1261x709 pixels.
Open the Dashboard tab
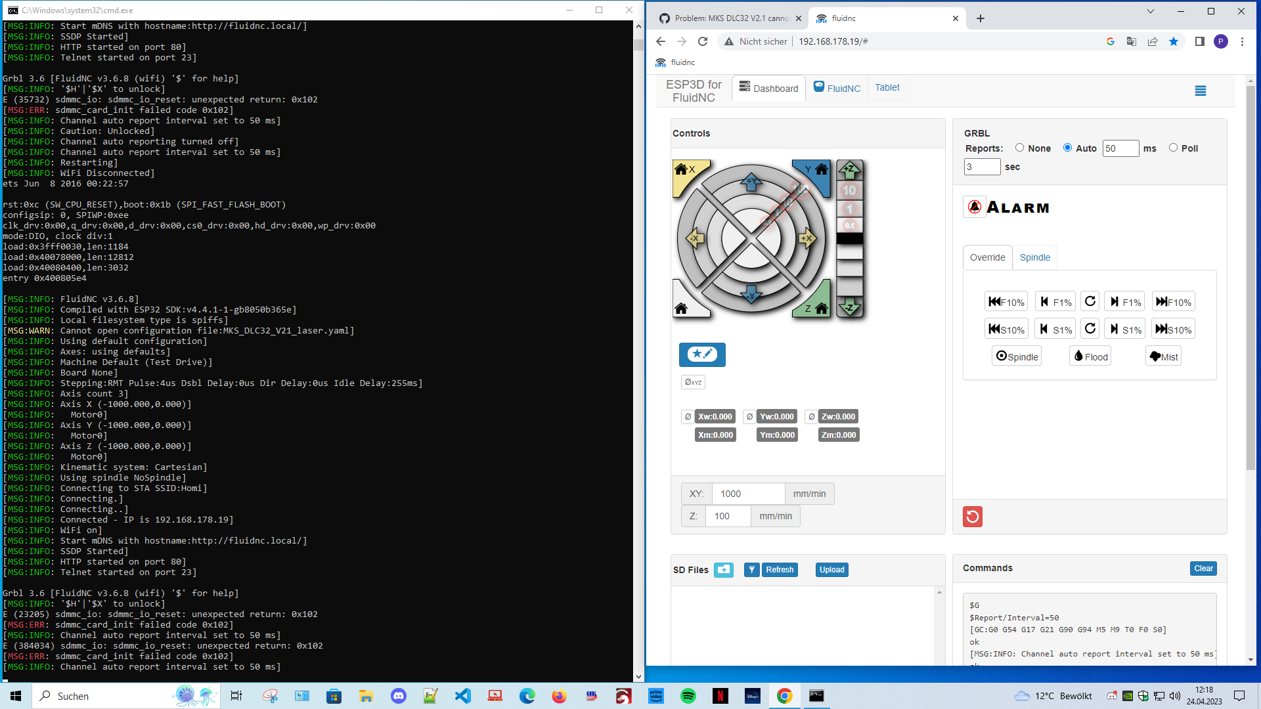coord(768,88)
